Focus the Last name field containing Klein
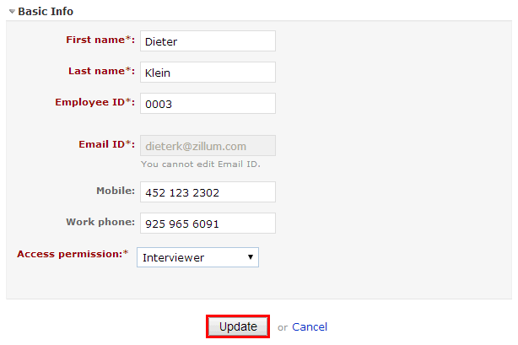The width and height of the screenshot is (518, 345). [207, 73]
